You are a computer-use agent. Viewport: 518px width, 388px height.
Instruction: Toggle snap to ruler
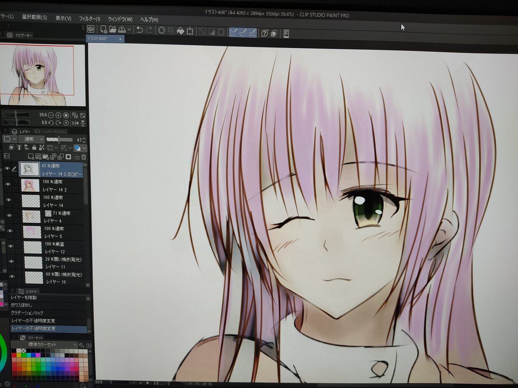234,31
